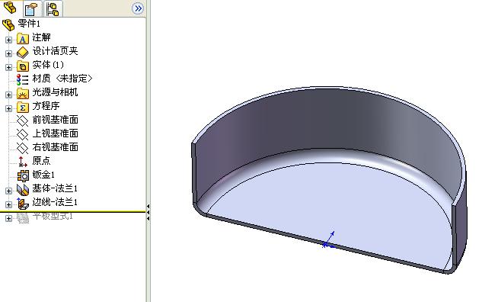Click the 原点 origin icon

pos(22,162)
